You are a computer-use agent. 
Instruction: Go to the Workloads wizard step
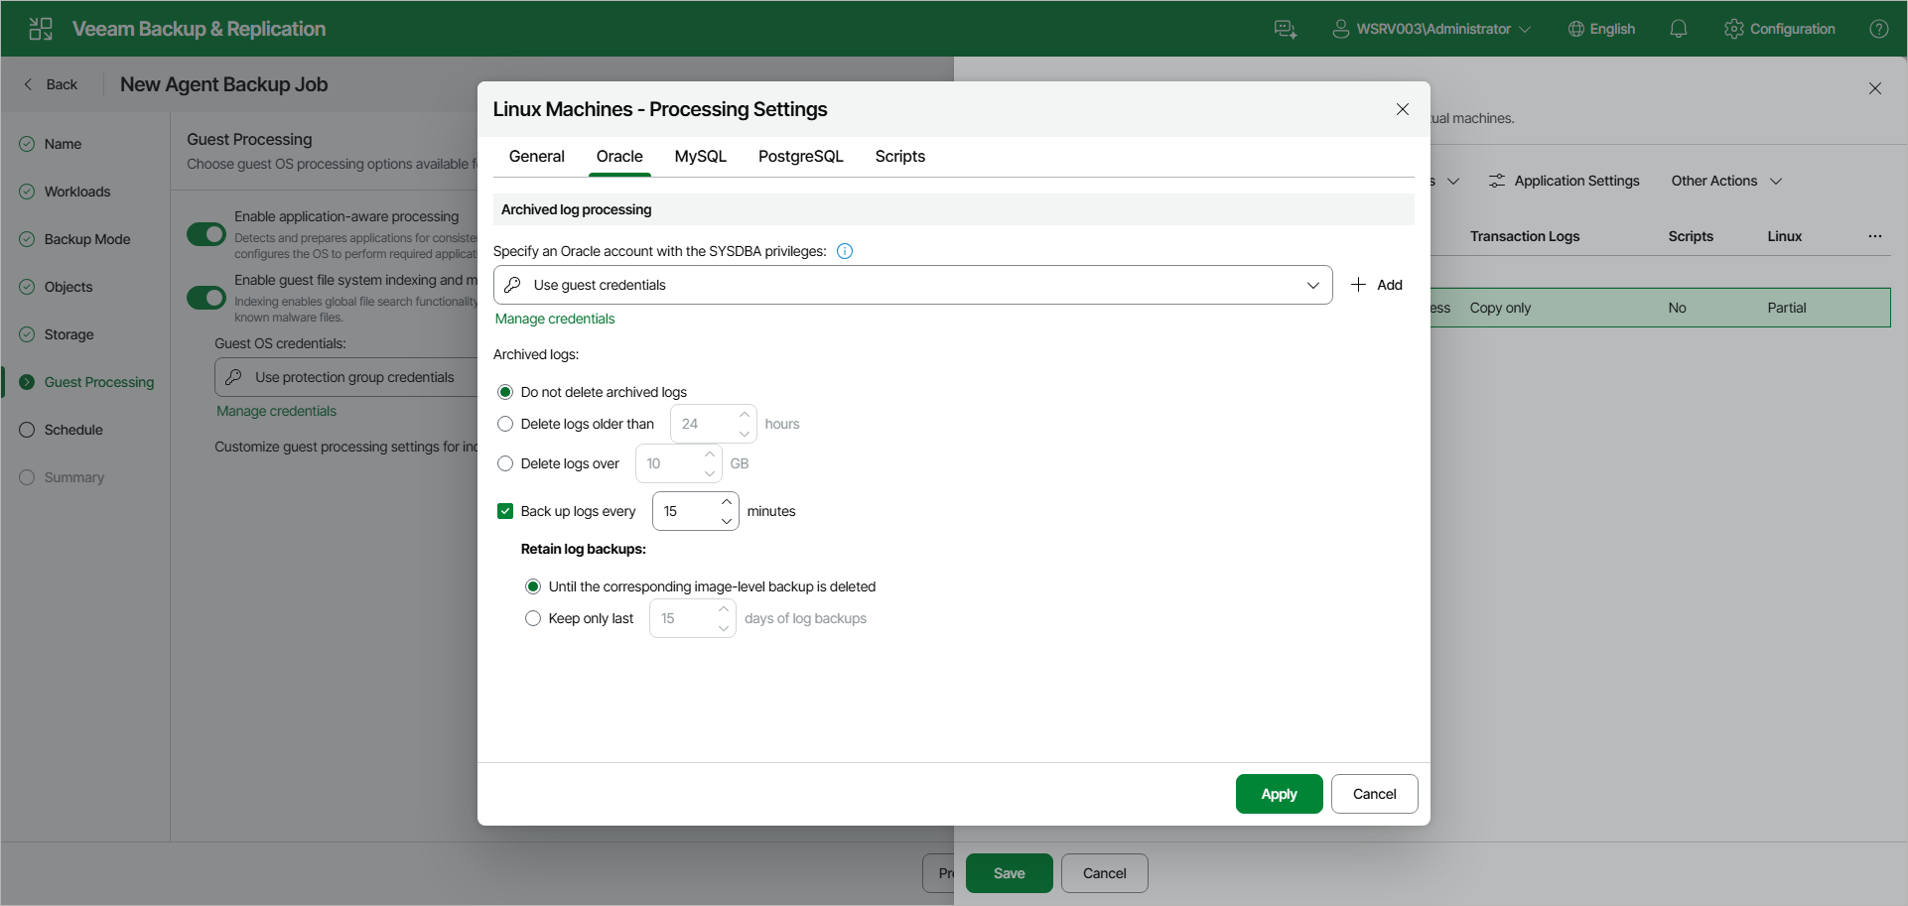[65, 192]
